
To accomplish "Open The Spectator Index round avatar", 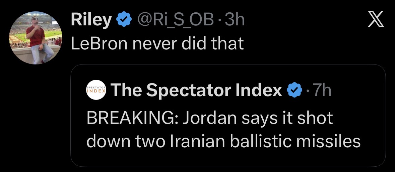I will click(x=96, y=90).
